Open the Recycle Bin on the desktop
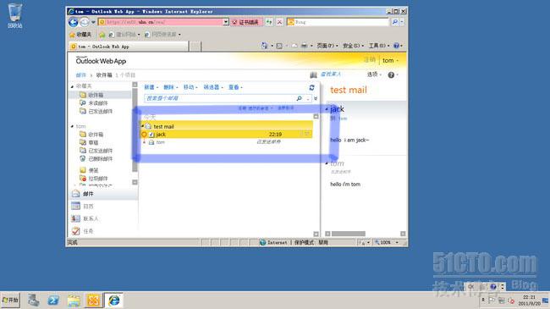 [14, 16]
